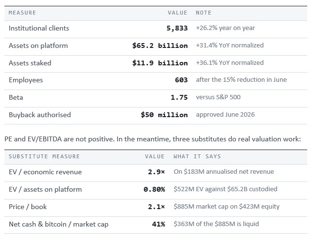The image size is (315, 243).
Task: Click the MEASURE column header
Action: click(x=22, y=13)
